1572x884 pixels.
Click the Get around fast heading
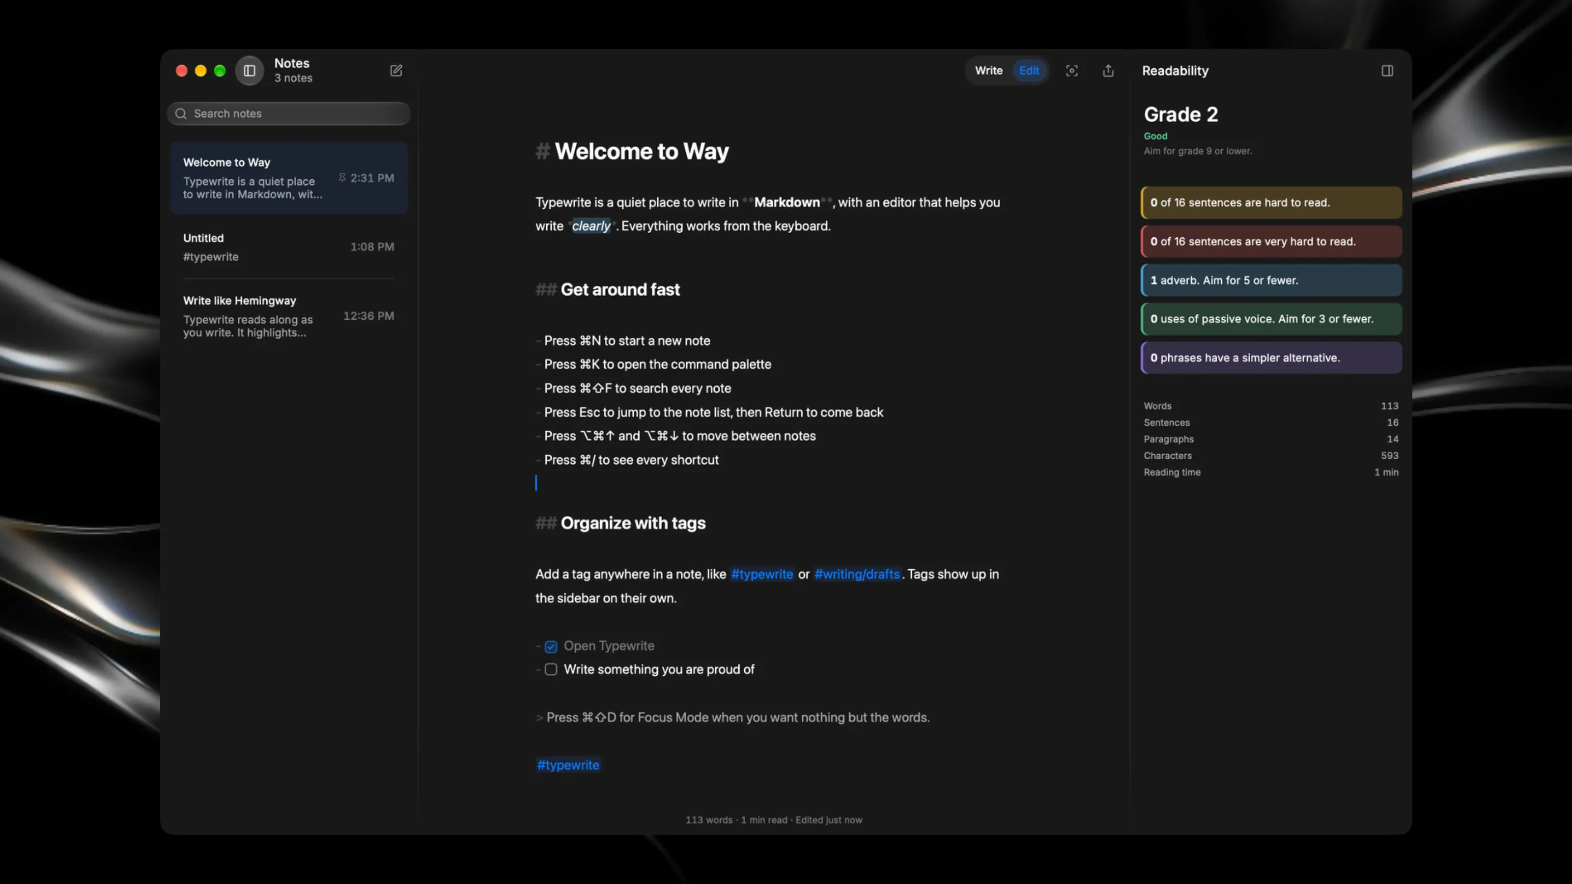(620, 290)
